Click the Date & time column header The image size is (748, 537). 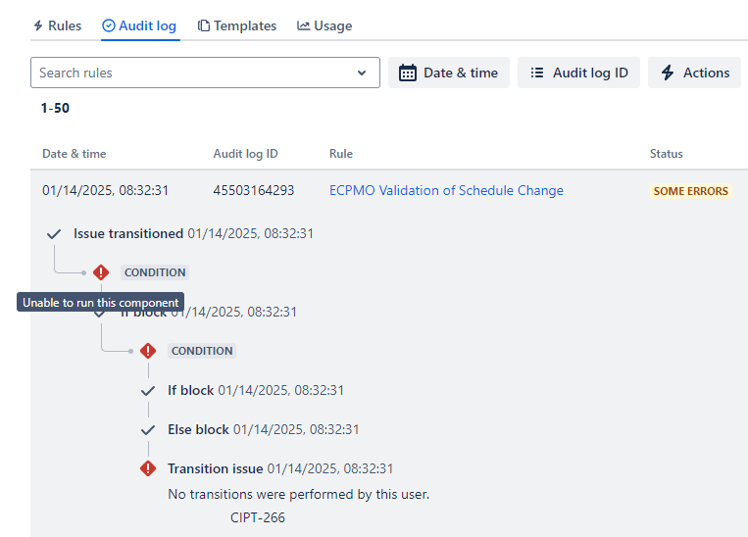pyautogui.click(x=75, y=154)
